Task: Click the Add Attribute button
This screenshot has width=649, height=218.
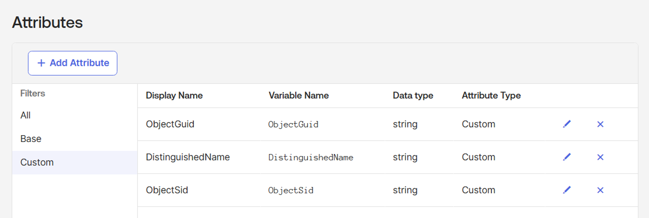Action: [x=73, y=63]
